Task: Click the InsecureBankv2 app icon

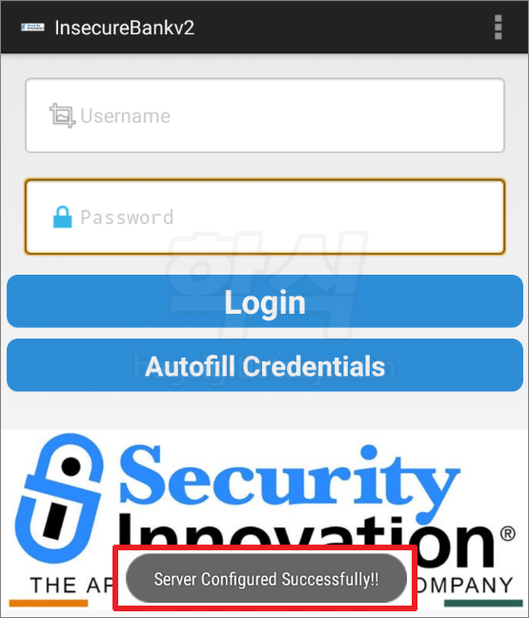Action: pos(32,28)
